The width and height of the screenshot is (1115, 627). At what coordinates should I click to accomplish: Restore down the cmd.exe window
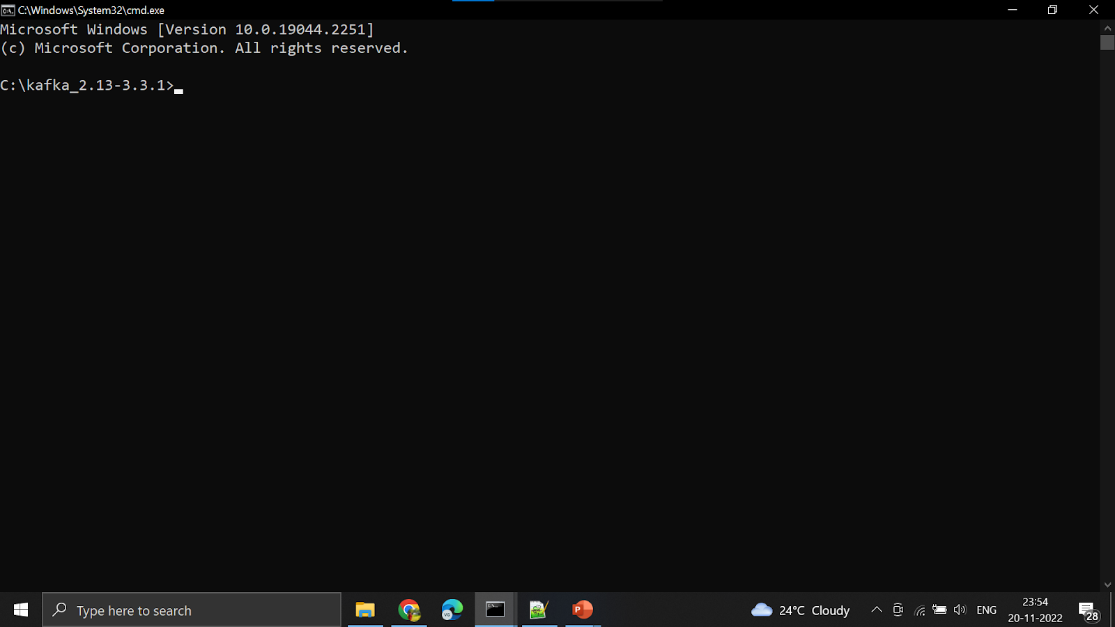[x=1052, y=10]
